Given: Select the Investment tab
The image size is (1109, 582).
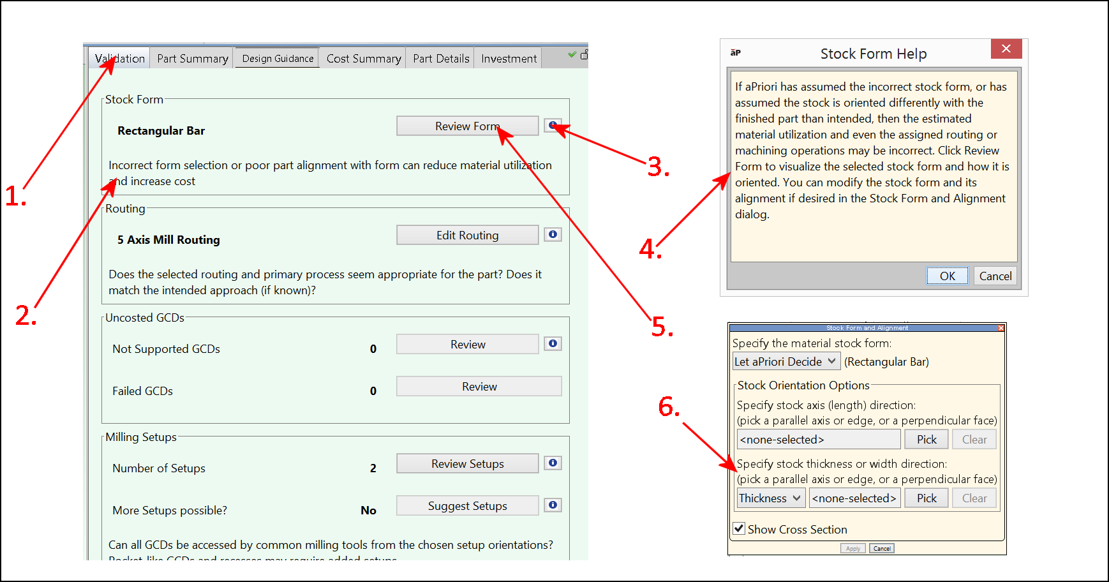Looking at the screenshot, I should (509, 59).
